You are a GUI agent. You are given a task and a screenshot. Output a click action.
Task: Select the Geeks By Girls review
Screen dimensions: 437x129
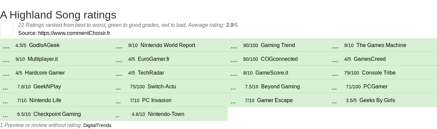pyautogui.click(x=377, y=100)
